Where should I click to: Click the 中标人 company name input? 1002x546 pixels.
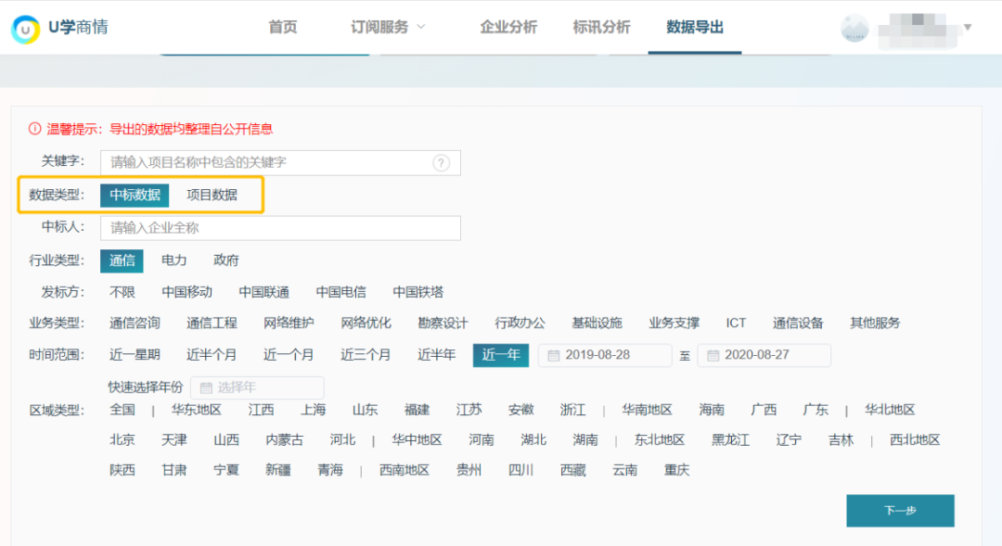point(280,228)
